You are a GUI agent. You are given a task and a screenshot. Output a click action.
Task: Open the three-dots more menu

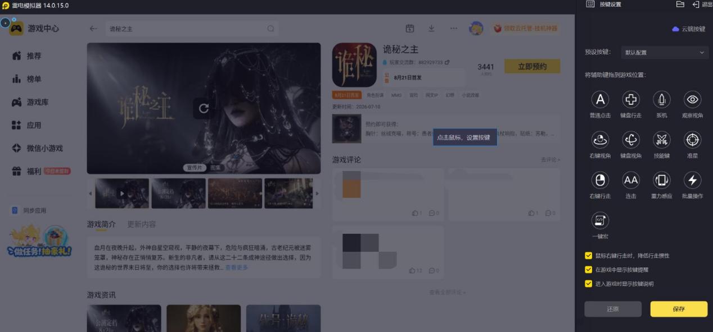coord(453,29)
